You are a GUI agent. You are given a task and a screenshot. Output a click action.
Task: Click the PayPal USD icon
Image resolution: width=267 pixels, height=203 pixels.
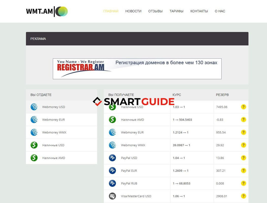112,158
